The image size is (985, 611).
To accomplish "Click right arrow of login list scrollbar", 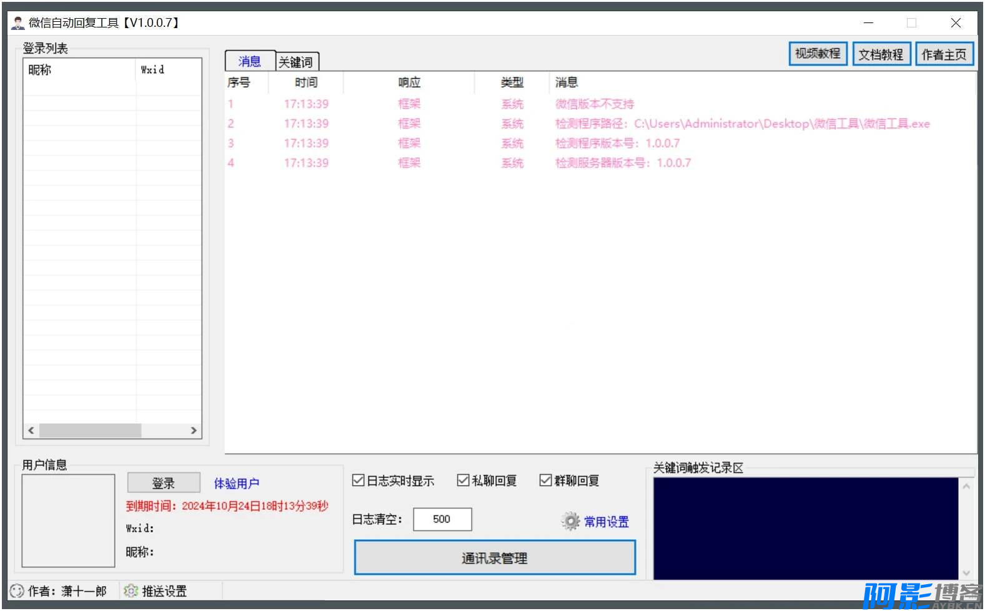I will click(x=194, y=431).
